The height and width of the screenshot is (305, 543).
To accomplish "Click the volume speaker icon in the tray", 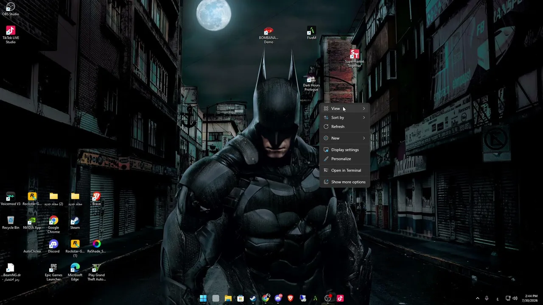I will click(x=515, y=298).
